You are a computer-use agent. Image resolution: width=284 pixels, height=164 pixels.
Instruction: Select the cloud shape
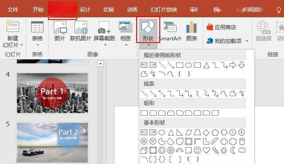[x=242, y=150]
